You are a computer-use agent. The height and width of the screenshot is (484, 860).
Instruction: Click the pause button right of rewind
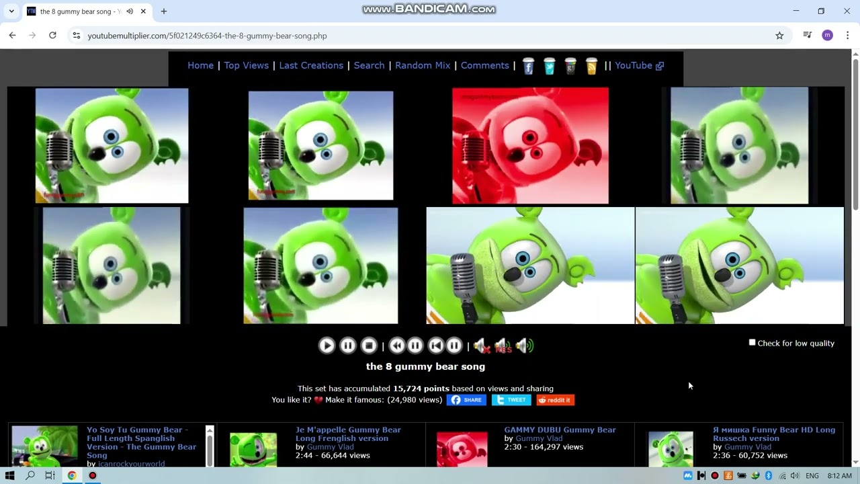pyautogui.click(x=415, y=346)
